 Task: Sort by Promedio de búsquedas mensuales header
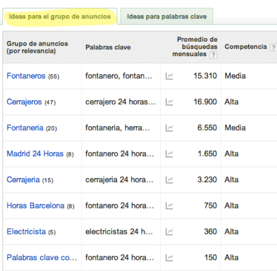(x=195, y=47)
